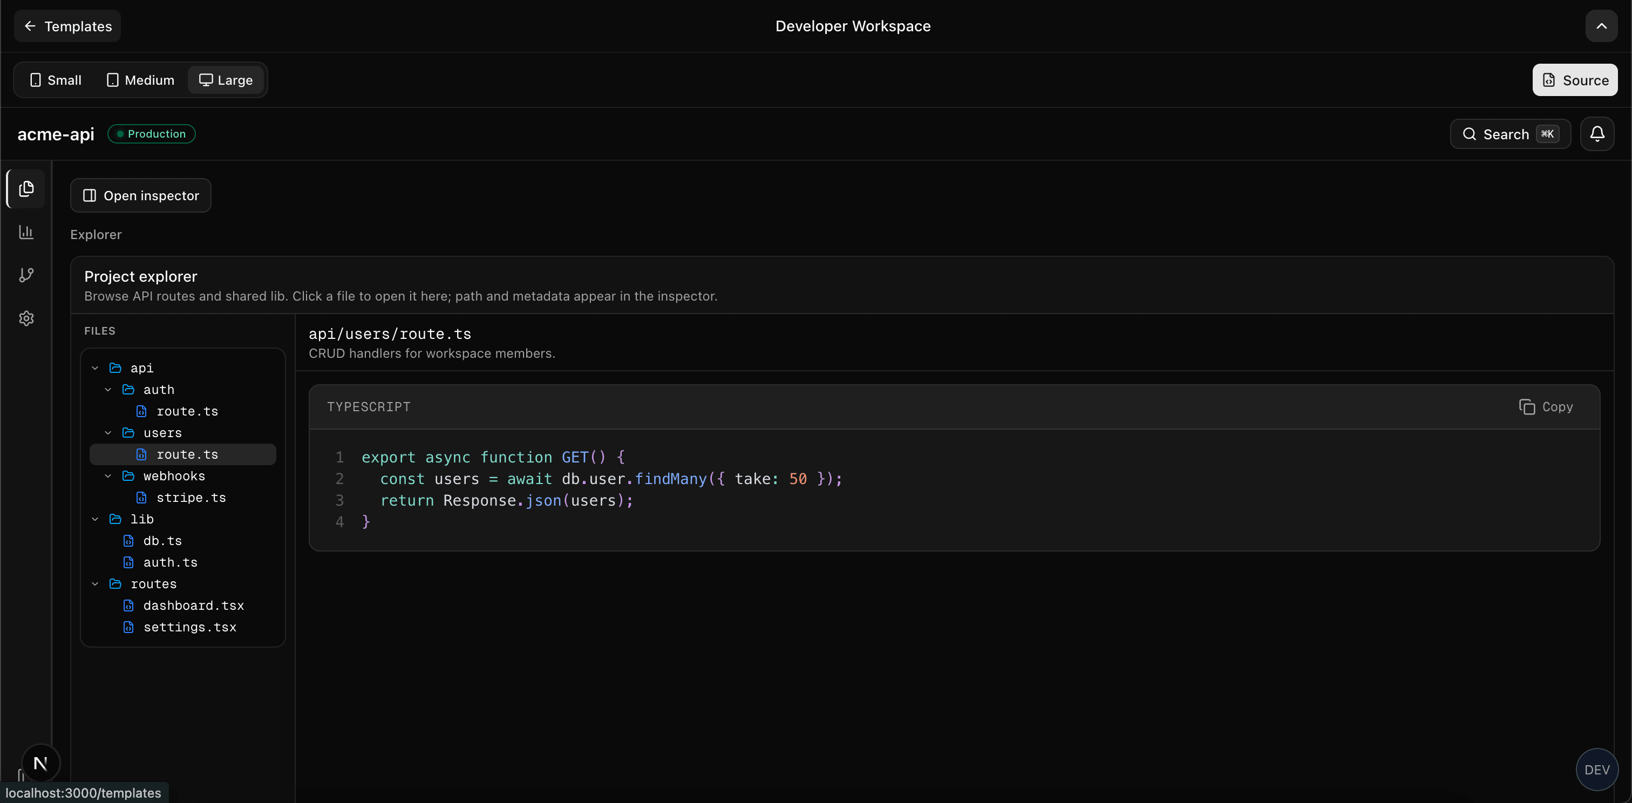Collapse the routes folder chevron
1632x803 pixels.
(x=95, y=583)
